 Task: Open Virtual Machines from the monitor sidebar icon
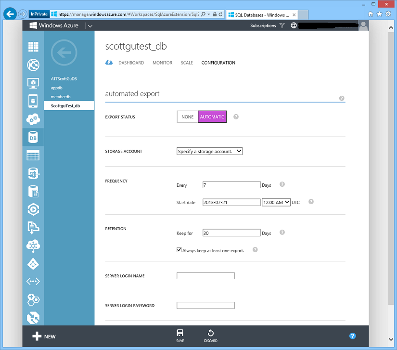pyautogui.click(x=33, y=83)
